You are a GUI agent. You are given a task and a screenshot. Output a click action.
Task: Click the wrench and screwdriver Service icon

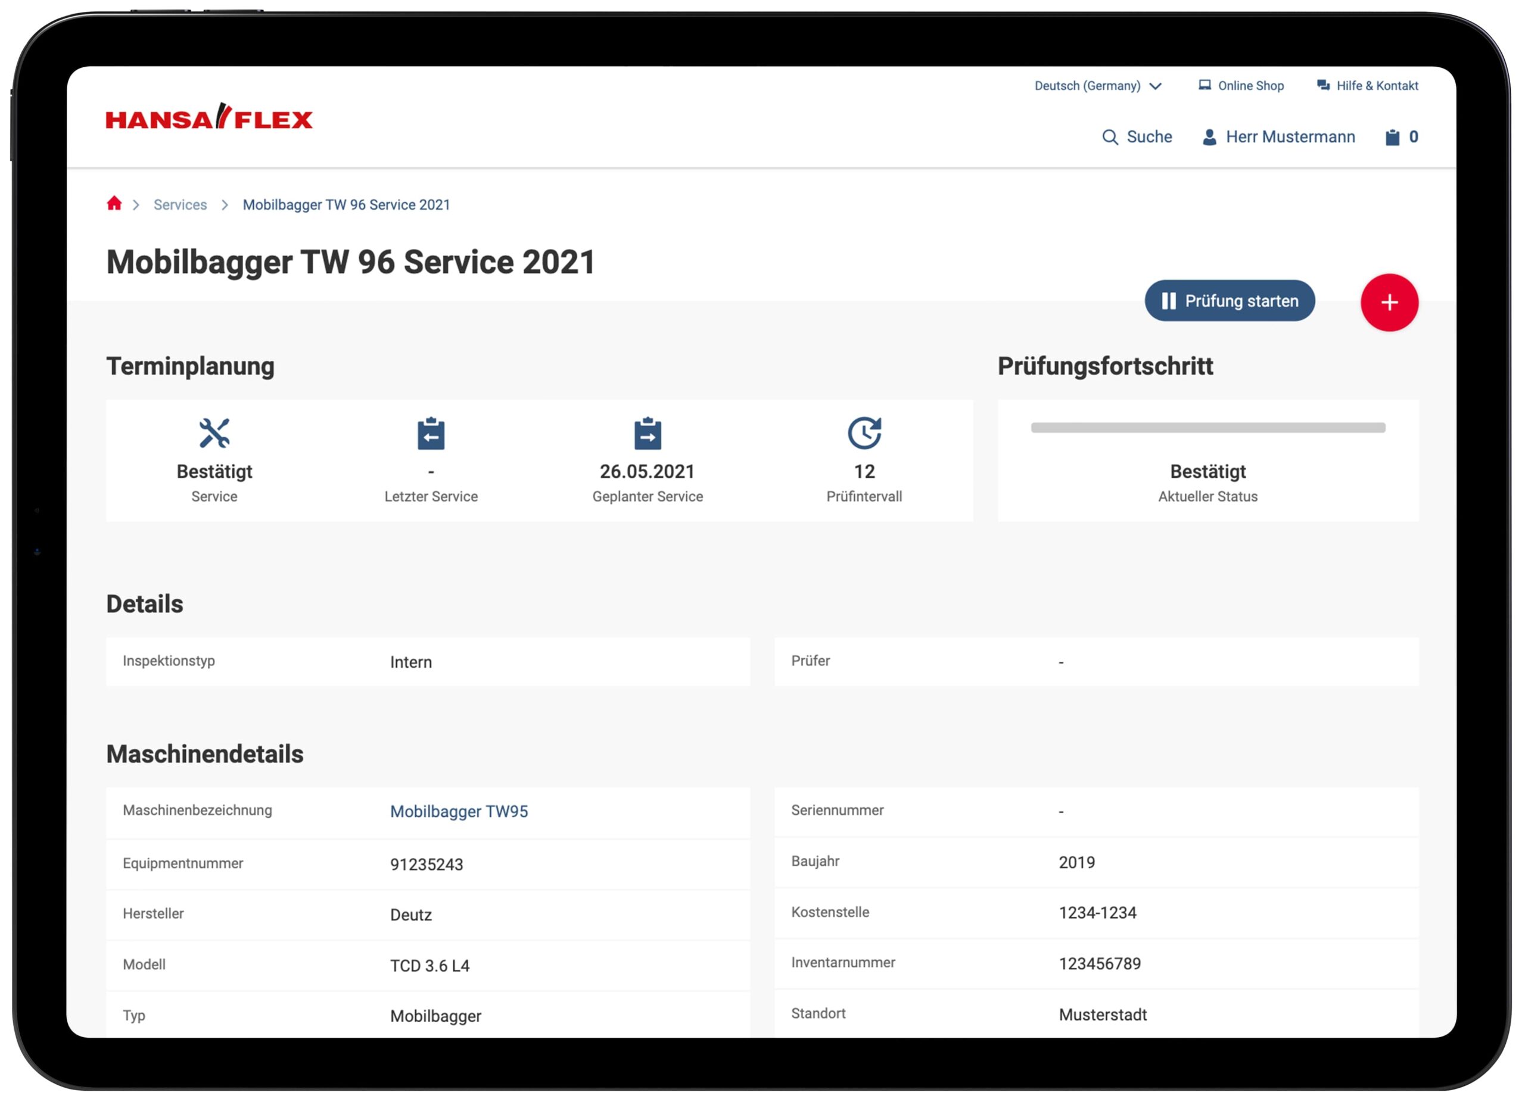(214, 433)
